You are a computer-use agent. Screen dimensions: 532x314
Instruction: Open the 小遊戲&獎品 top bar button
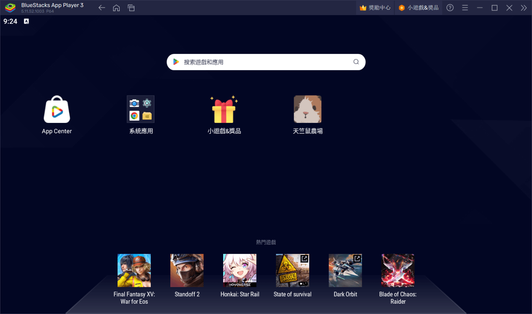click(x=419, y=8)
